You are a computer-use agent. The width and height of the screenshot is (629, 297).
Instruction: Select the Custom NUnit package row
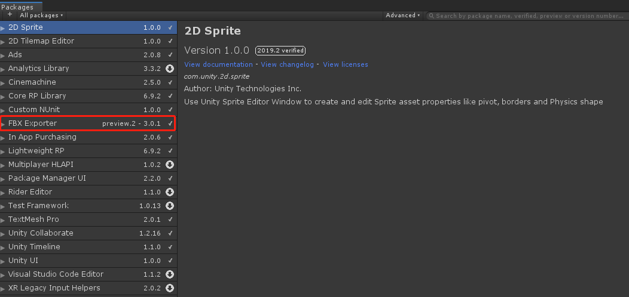coord(88,110)
